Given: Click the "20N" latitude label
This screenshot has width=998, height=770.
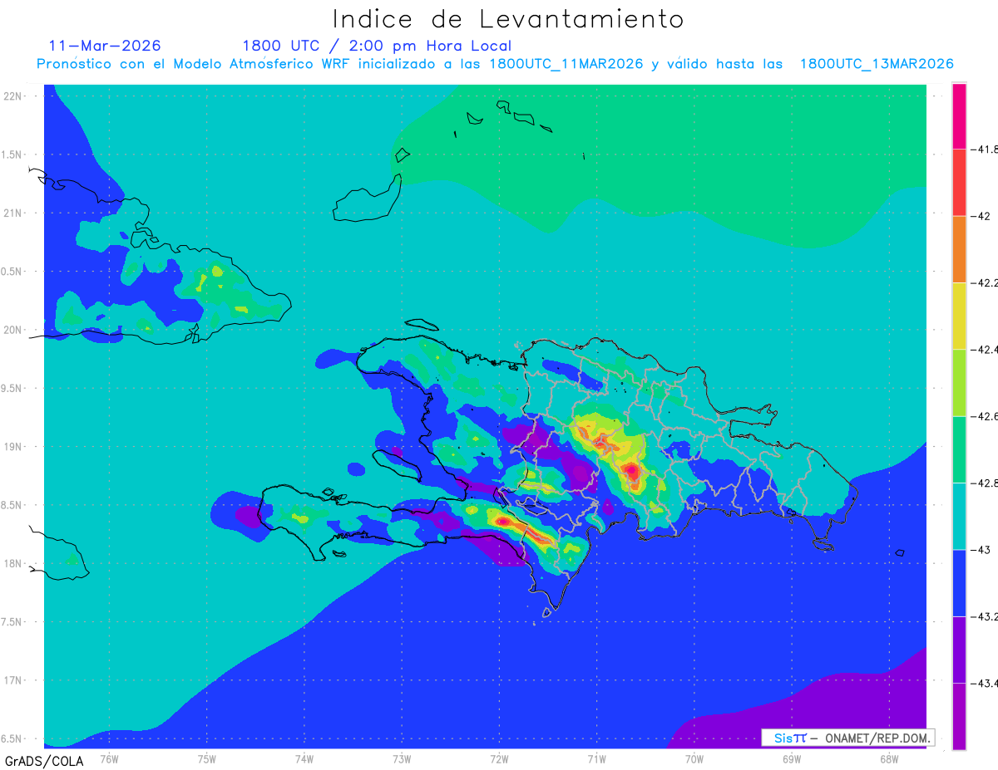Looking at the screenshot, I should (x=12, y=330).
